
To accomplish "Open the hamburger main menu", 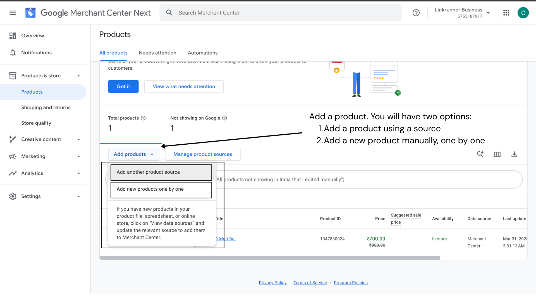I will click(x=13, y=13).
